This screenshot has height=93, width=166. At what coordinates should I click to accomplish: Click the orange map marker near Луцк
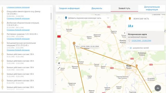point(137,66)
